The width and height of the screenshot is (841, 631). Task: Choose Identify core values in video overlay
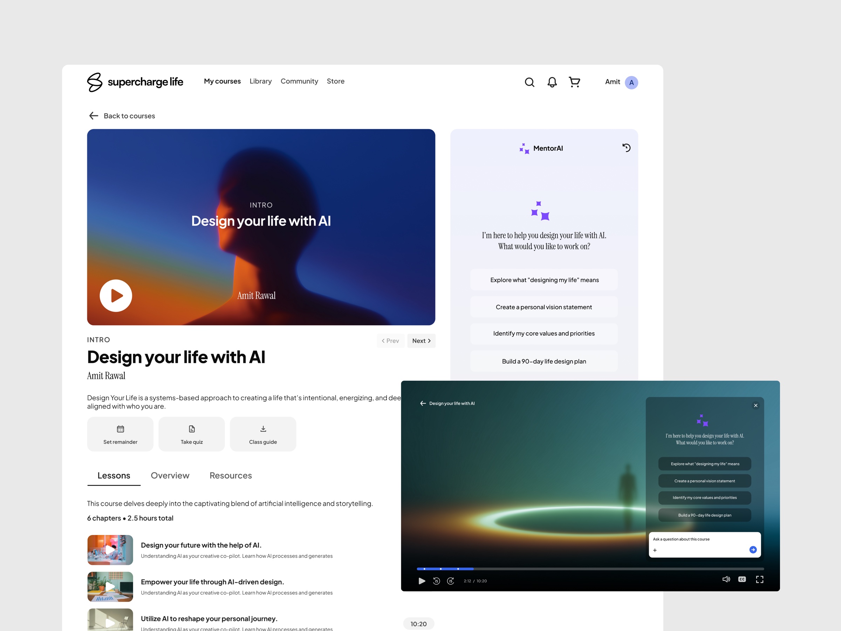click(705, 498)
